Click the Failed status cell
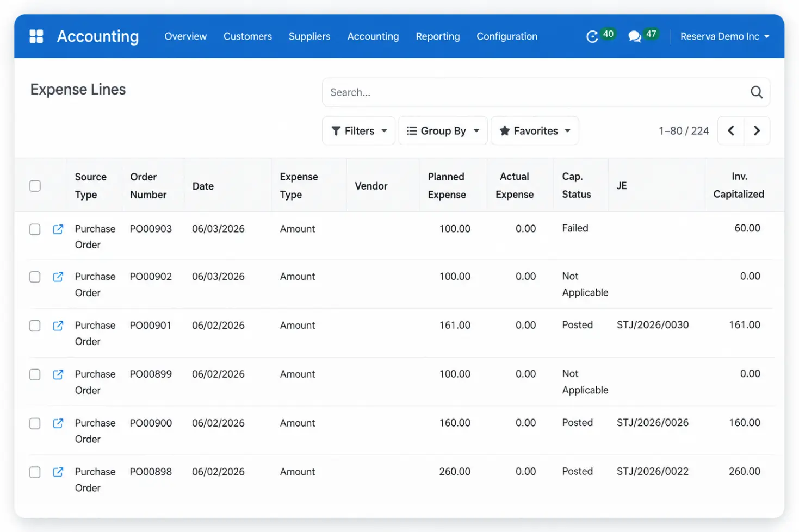 (575, 228)
